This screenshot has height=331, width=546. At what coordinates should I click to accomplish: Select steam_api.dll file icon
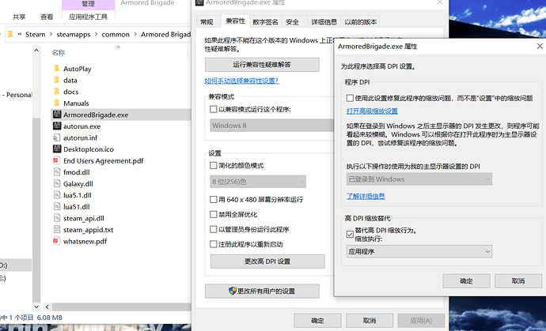(57, 218)
